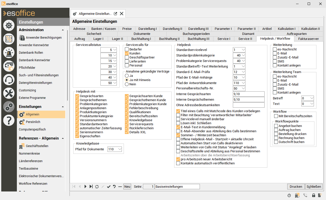This screenshot has height=200, width=326.
Task: Click the padlock icon in status bar
Action: pyautogui.click(x=314, y=195)
